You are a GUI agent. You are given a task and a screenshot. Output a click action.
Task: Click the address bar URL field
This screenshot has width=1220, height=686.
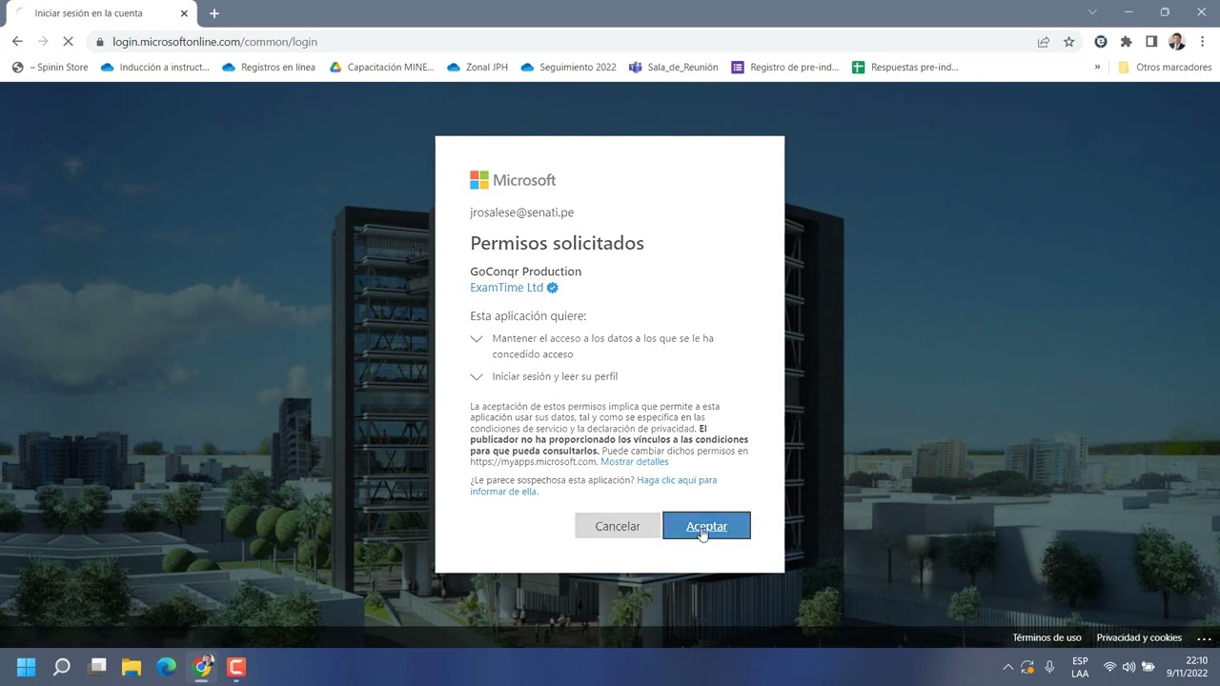tap(562, 42)
